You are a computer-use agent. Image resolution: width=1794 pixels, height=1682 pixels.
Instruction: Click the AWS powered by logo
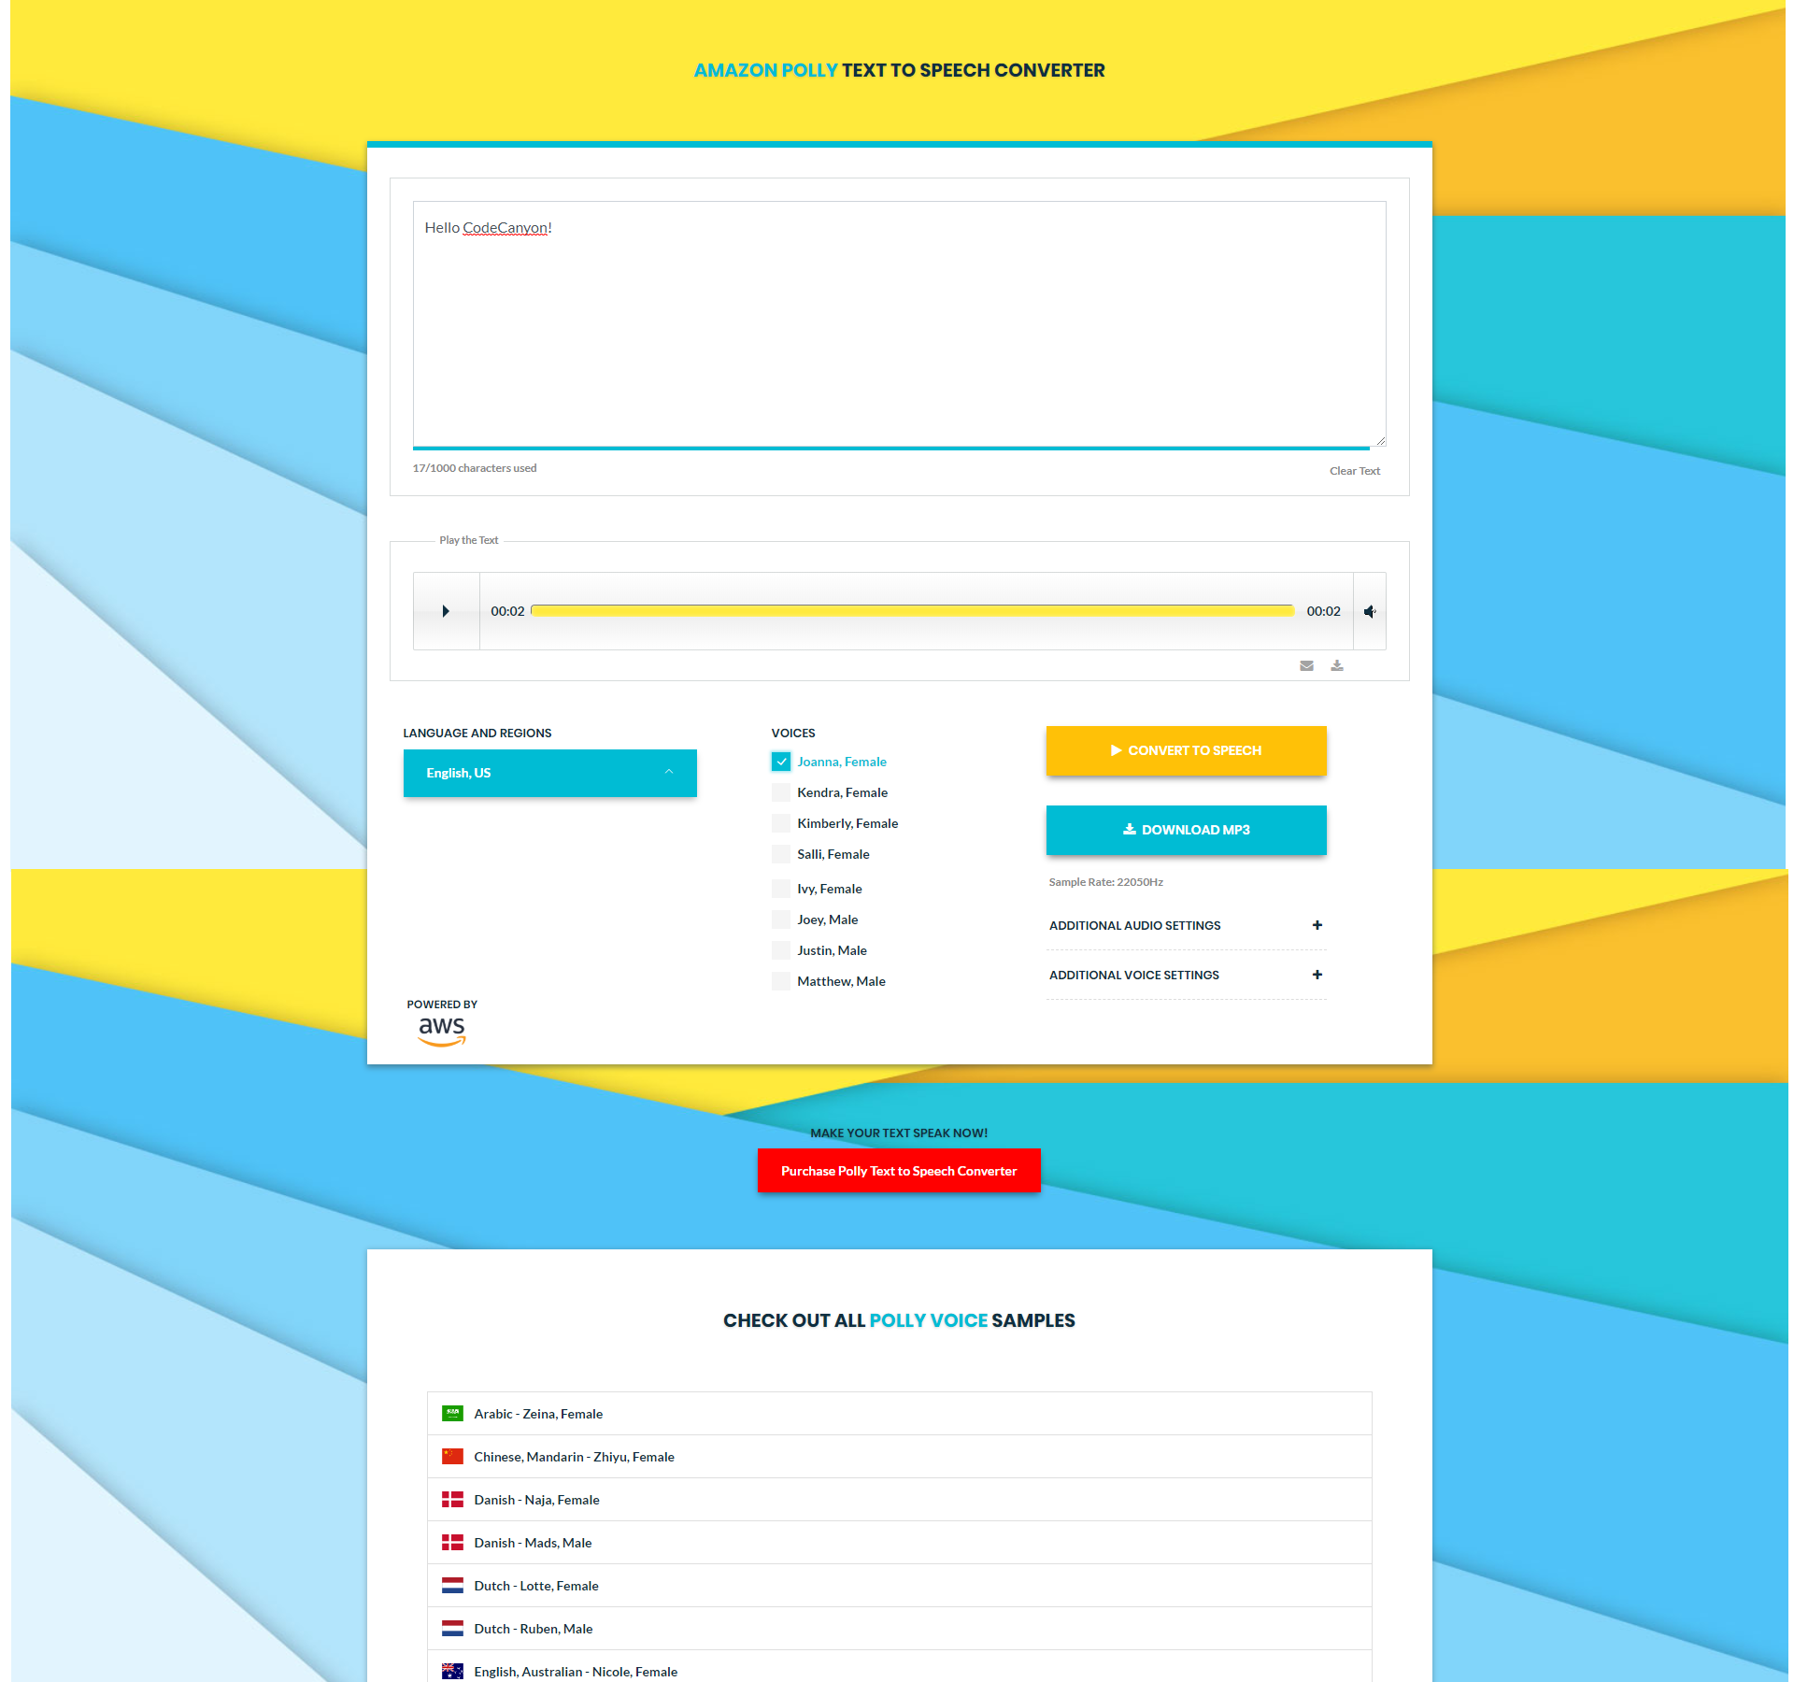pyautogui.click(x=441, y=1028)
